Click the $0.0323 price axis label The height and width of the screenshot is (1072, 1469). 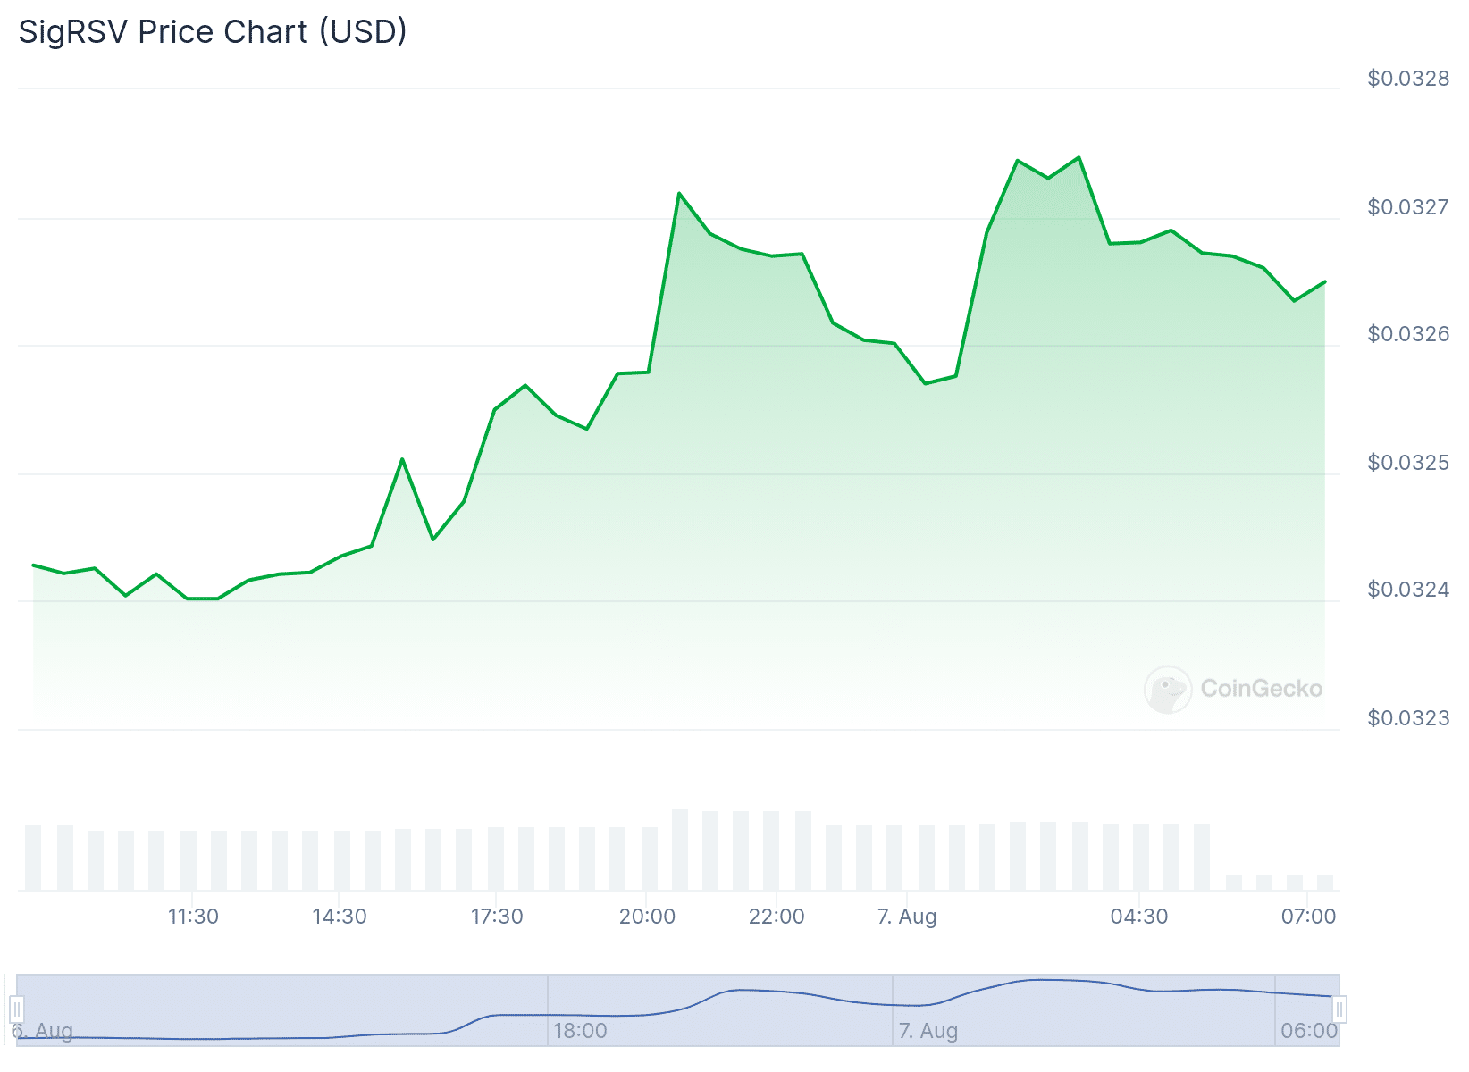click(x=1408, y=718)
